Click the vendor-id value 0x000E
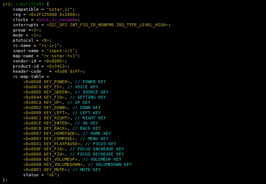The height and width of the screenshot is (184, 266). (x=54, y=61)
